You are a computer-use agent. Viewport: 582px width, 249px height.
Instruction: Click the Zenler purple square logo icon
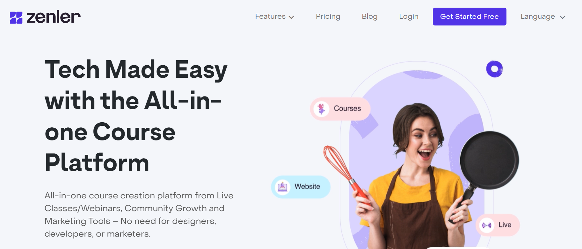[x=16, y=18]
